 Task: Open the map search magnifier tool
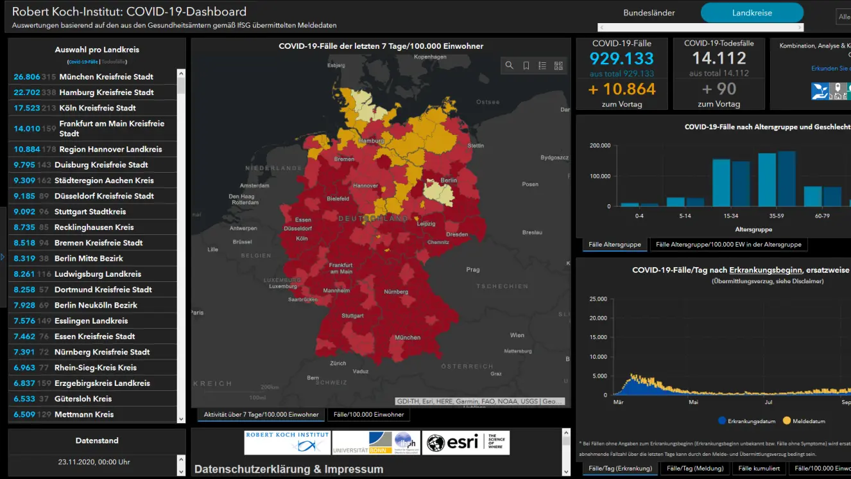[x=509, y=65]
